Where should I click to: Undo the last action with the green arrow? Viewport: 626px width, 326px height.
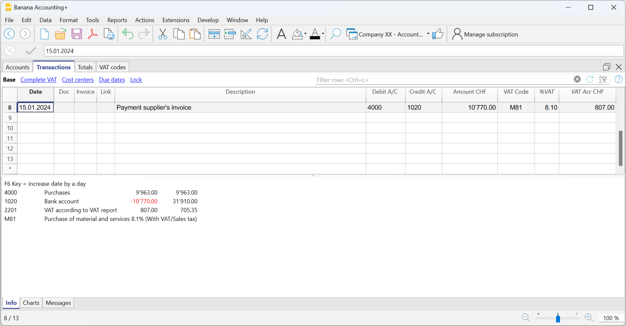pyautogui.click(x=128, y=34)
